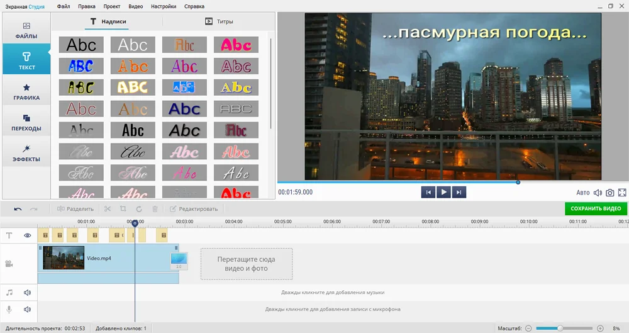The image size is (629, 333).
Task: Click the 00:05:00 mark on timeline ruler
Action: tap(283, 222)
